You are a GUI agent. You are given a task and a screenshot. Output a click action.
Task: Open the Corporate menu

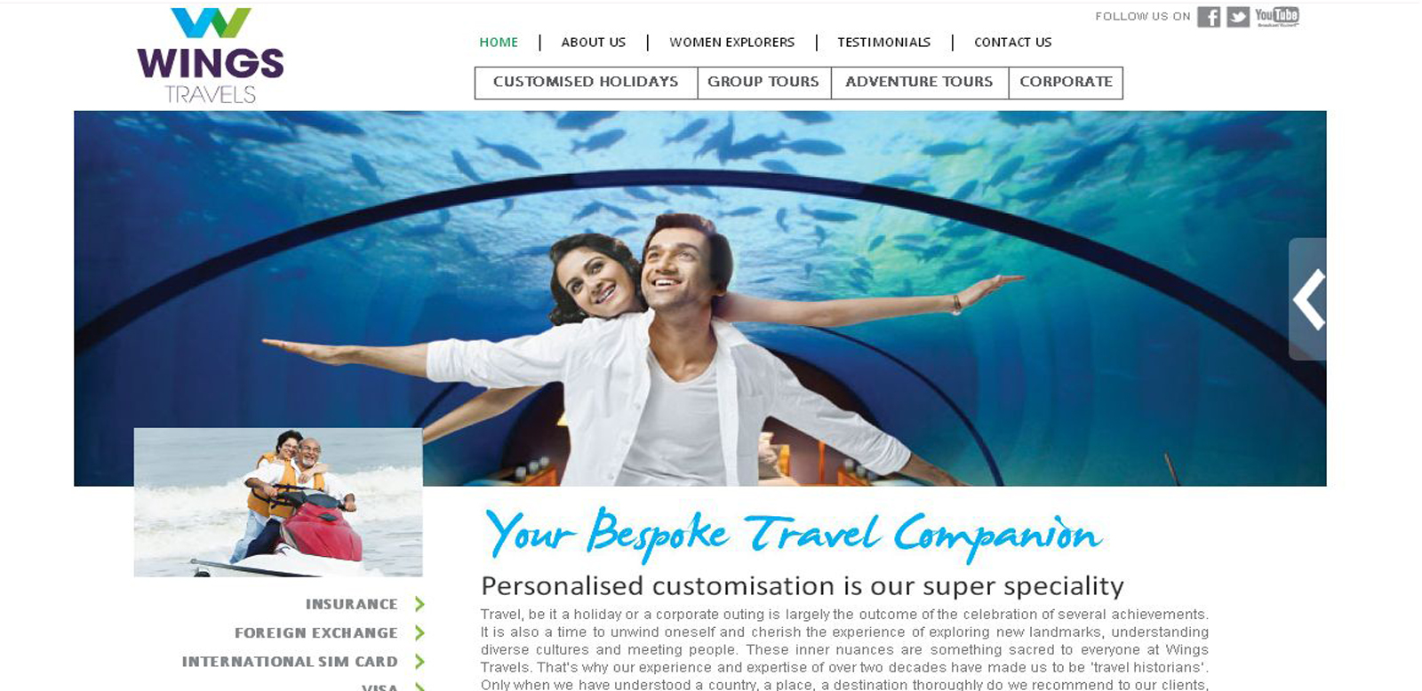(x=1066, y=83)
